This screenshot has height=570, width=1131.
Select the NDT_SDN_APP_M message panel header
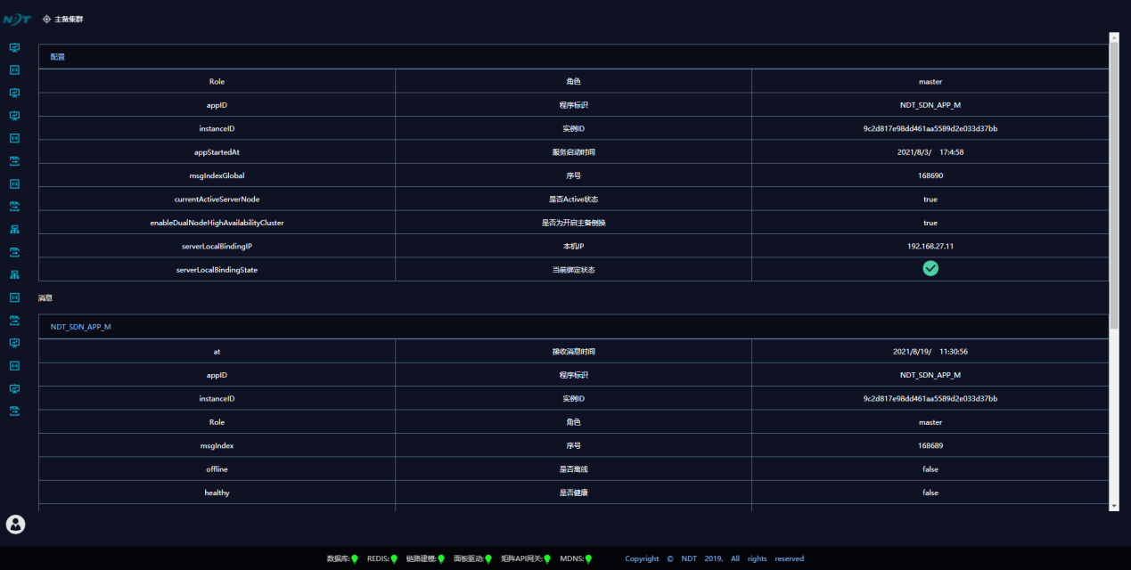pos(81,327)
